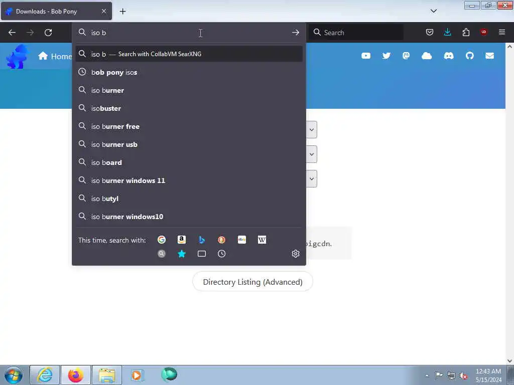The width and height of the screenshot is (514, 385).
Task: Reload the current page
Action: coord(48,33)
